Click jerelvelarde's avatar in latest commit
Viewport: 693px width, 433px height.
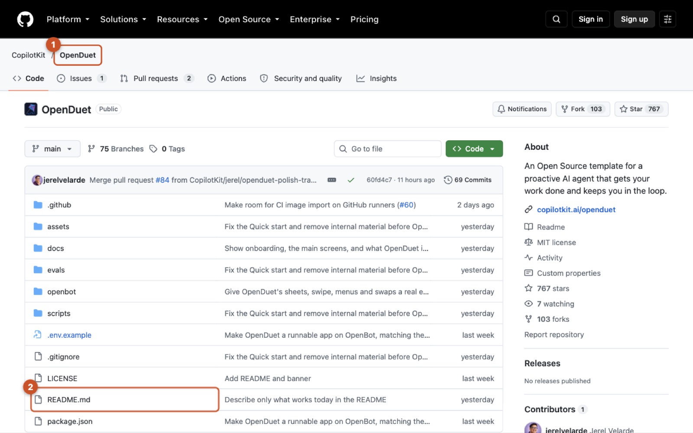[37, 180]
